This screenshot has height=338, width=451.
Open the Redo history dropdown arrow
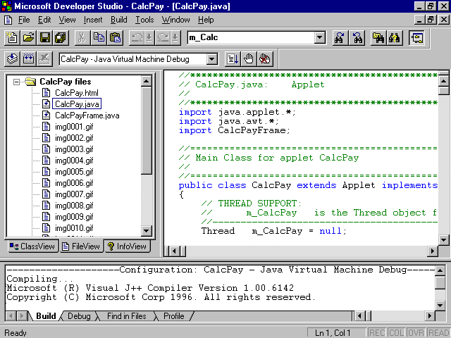point(175,37)
